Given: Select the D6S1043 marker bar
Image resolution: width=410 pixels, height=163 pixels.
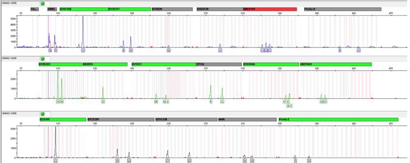Looking at the screenshot, I should pos(336,64).
